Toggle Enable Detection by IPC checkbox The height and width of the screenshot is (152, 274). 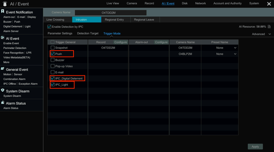(49, 26)
